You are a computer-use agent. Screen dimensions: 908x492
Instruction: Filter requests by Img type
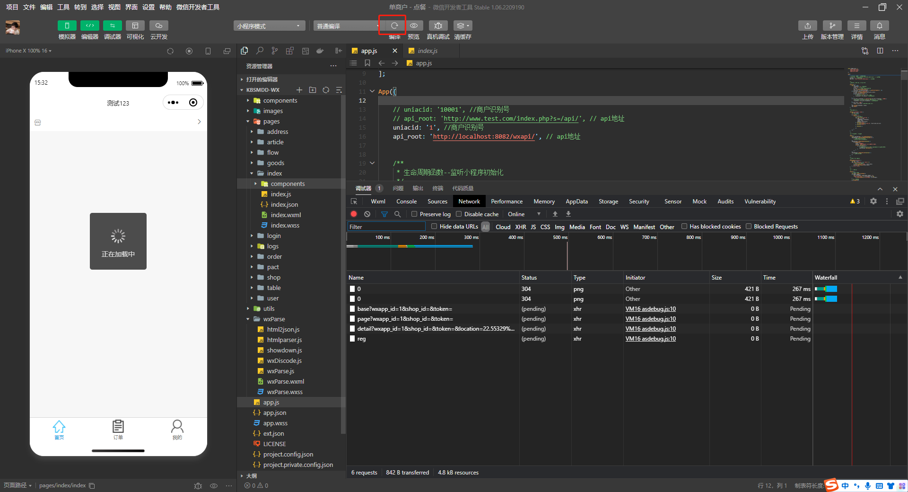pyautogui.click(x=559, y=227)
